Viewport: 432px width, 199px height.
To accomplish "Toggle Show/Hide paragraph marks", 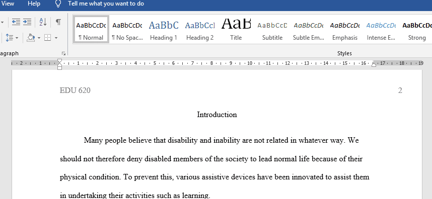I will 58,22.
